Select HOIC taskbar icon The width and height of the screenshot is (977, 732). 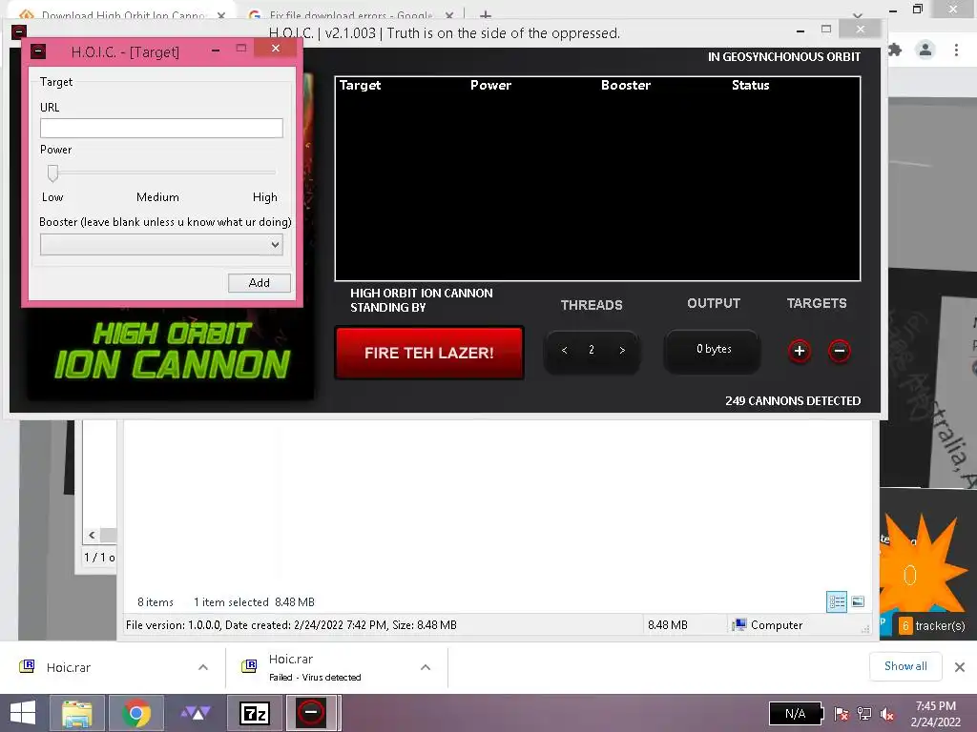point(313,713)
